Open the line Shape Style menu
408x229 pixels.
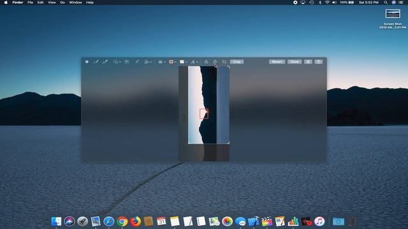(x=161, y=62)
